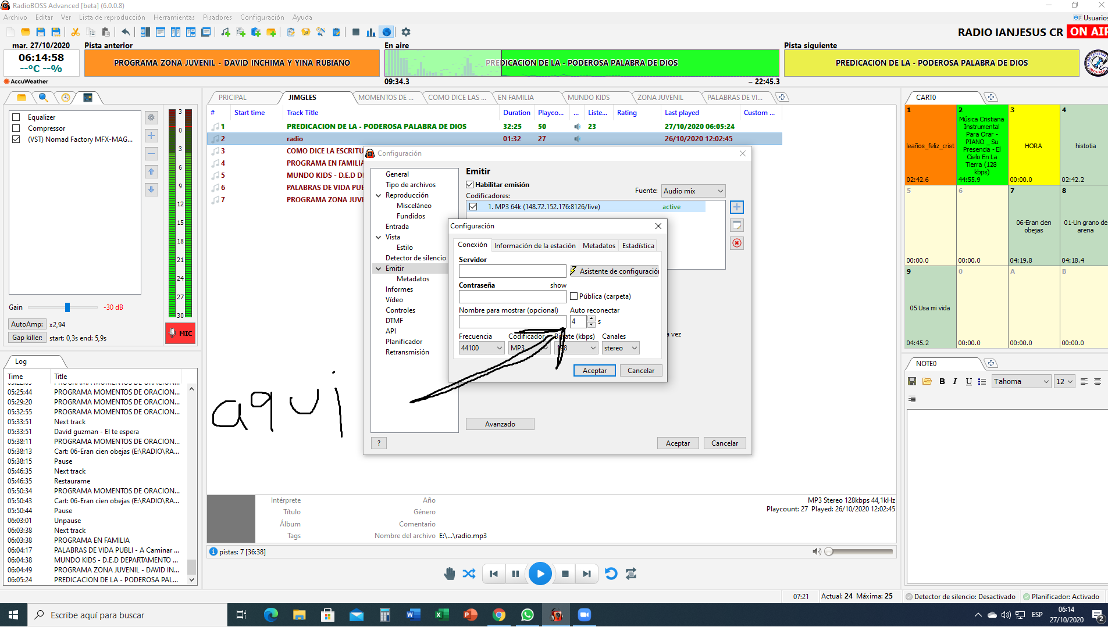Click the Servidor input field
1108x627 pixels.
click(x=512, y=271)
